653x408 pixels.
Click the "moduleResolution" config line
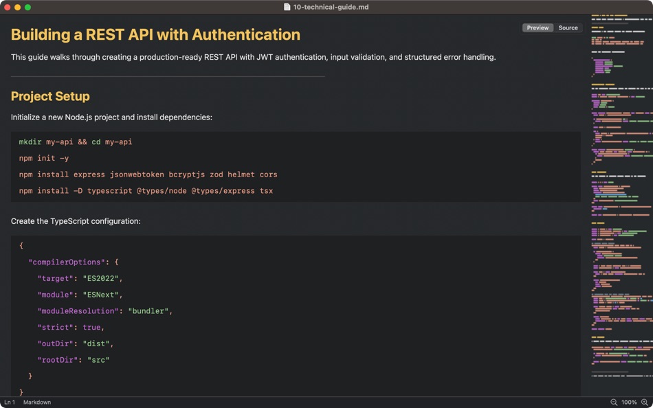[104, 311]
